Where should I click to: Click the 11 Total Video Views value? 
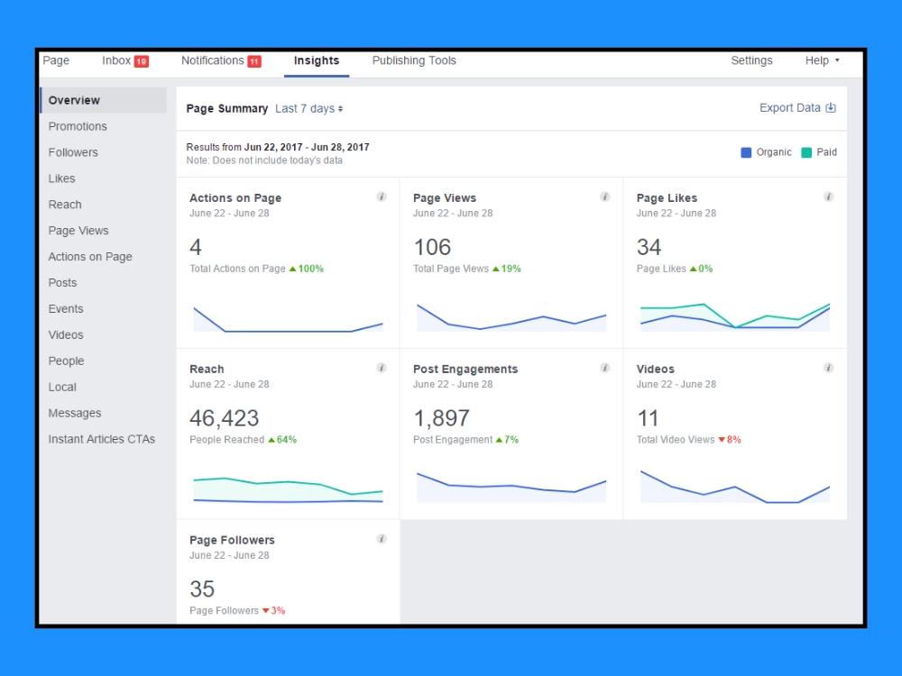648,418
